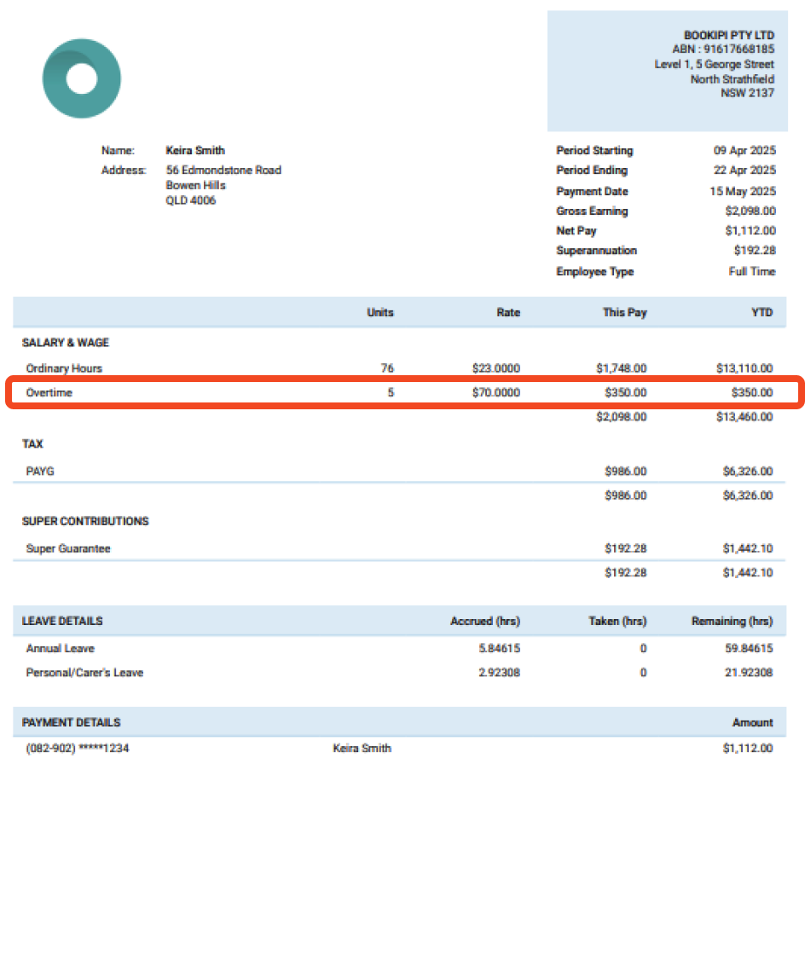
Task: Click the employee name Keira Smith
Action: click(195, 150)
